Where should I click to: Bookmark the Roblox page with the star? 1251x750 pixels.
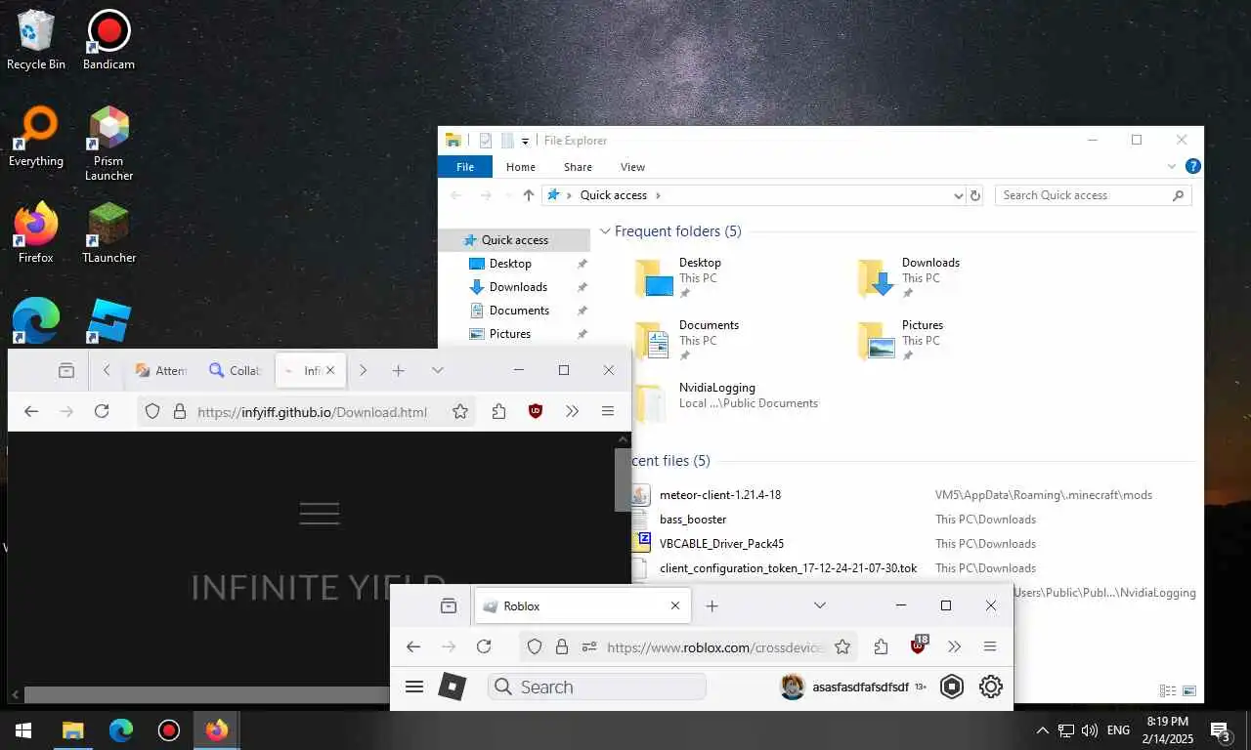click(842, 646)
